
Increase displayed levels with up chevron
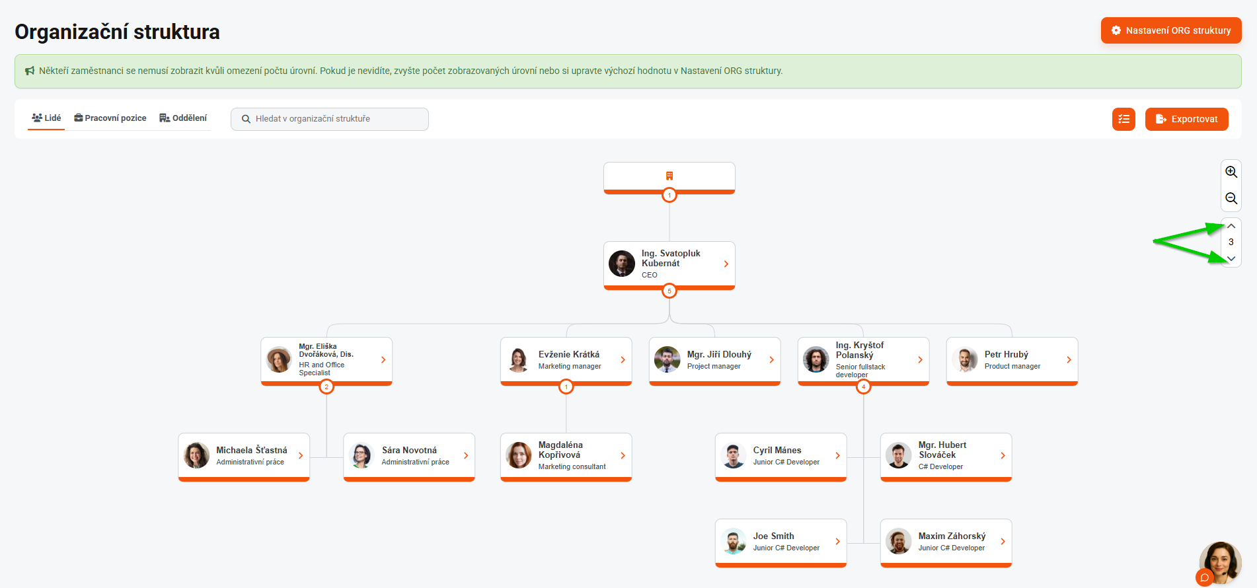1231,226
